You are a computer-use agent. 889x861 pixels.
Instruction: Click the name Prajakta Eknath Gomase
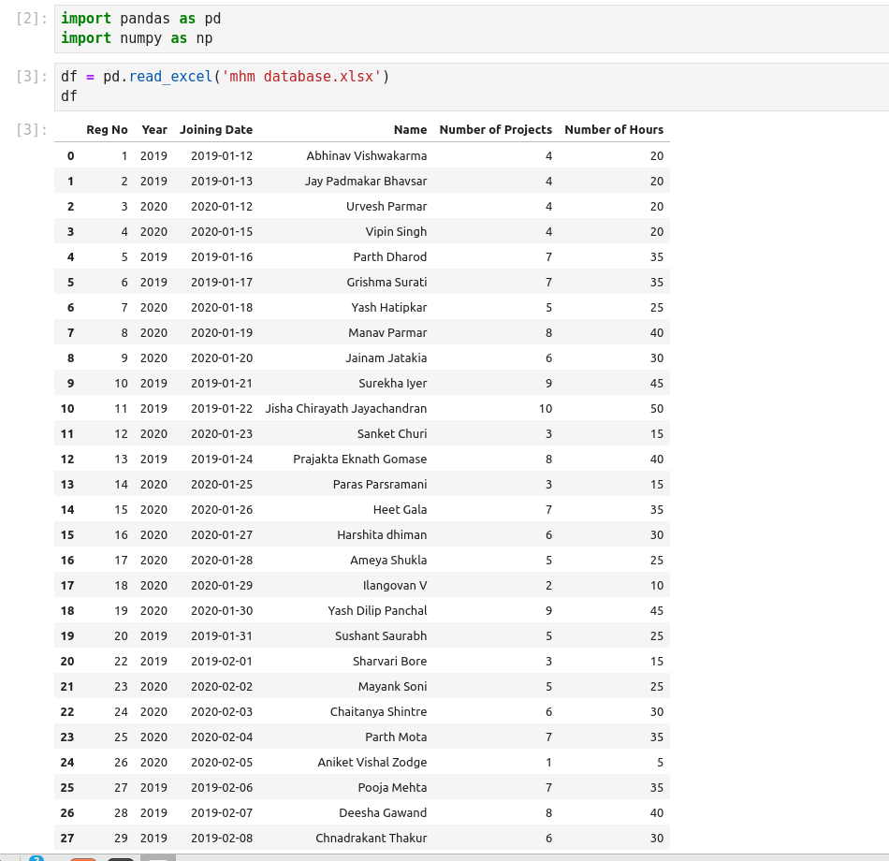[359, 459]
